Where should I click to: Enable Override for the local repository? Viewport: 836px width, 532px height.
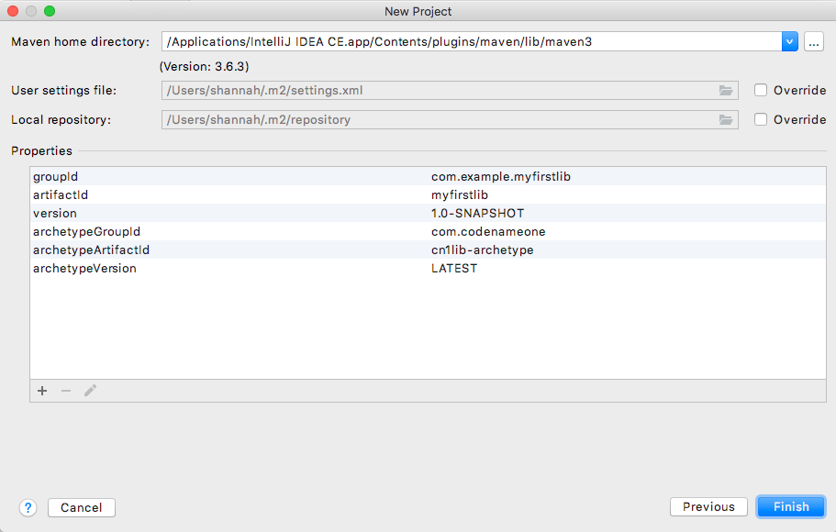pos(760,119)
